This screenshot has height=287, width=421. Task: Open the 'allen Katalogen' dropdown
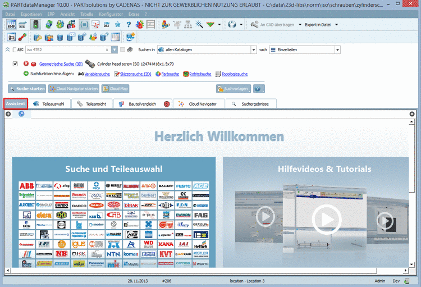254,50
